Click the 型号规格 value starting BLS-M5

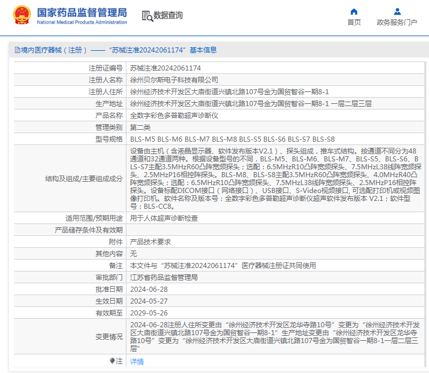[232, 139]
